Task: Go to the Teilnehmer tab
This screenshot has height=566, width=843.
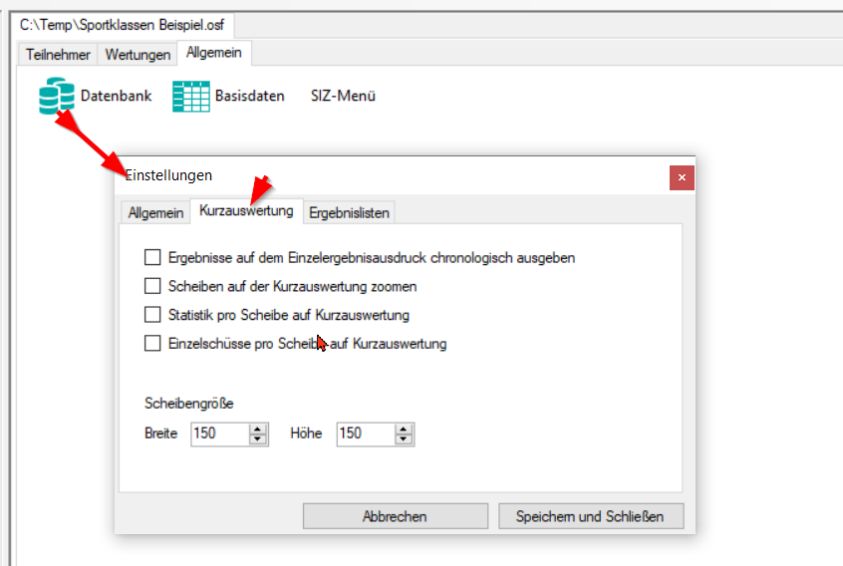Action: tap(58, 55)
